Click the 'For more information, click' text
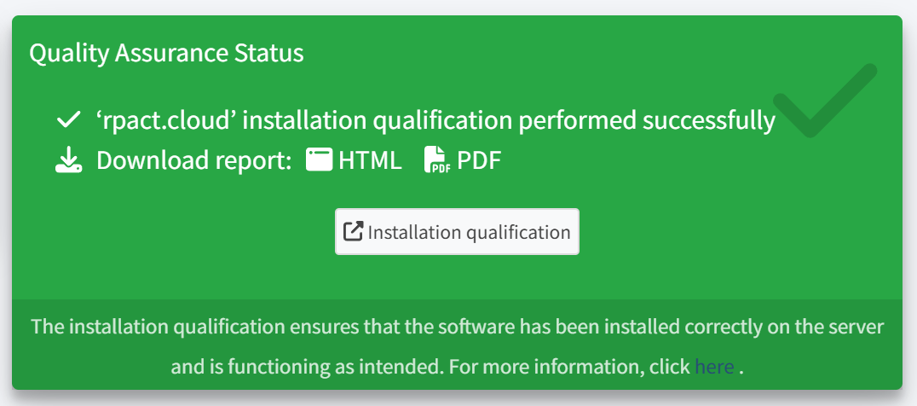 tap(568, 367)
